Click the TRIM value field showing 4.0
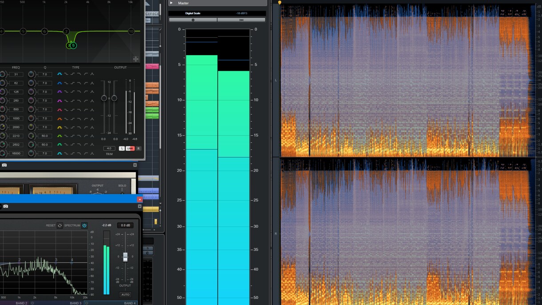Screen dimensions: 542x305 click(x=109, y=148)
